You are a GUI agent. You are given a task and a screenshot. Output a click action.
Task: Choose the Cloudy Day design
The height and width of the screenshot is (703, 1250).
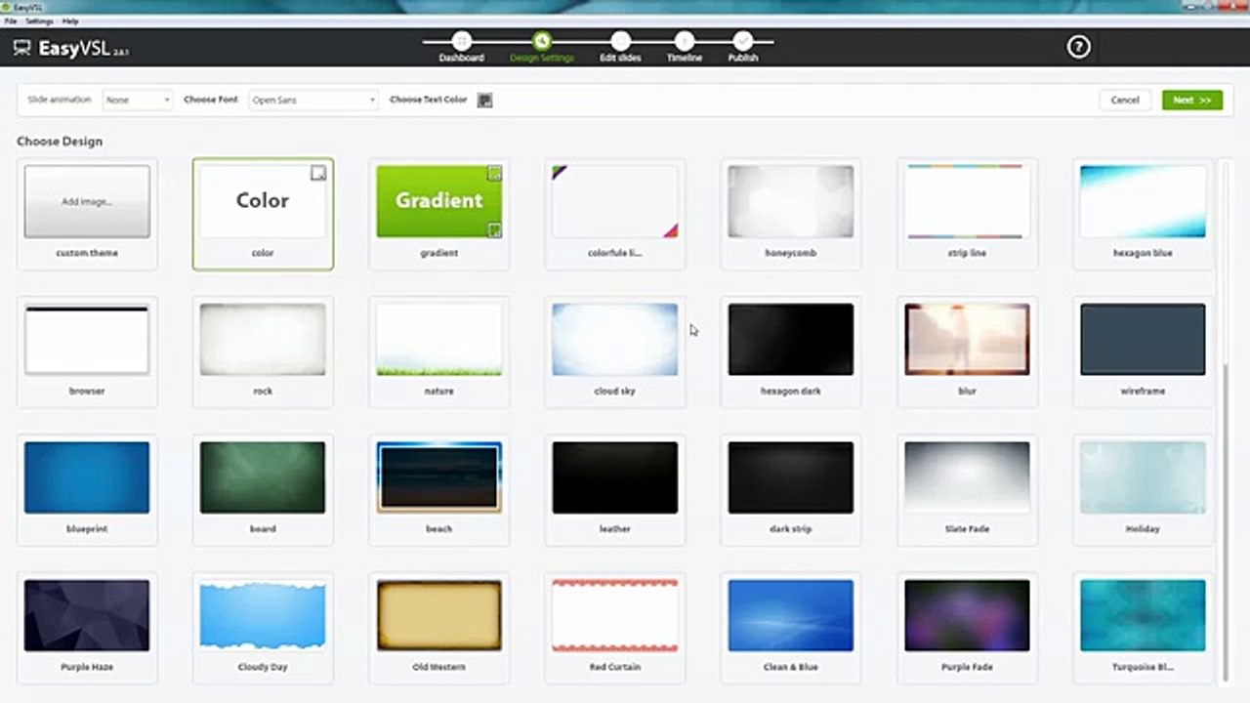coord(263,628)
